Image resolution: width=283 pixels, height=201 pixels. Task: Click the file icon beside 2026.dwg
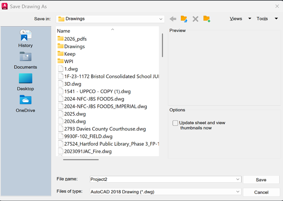pyautogui.click(x=61, y=121)
